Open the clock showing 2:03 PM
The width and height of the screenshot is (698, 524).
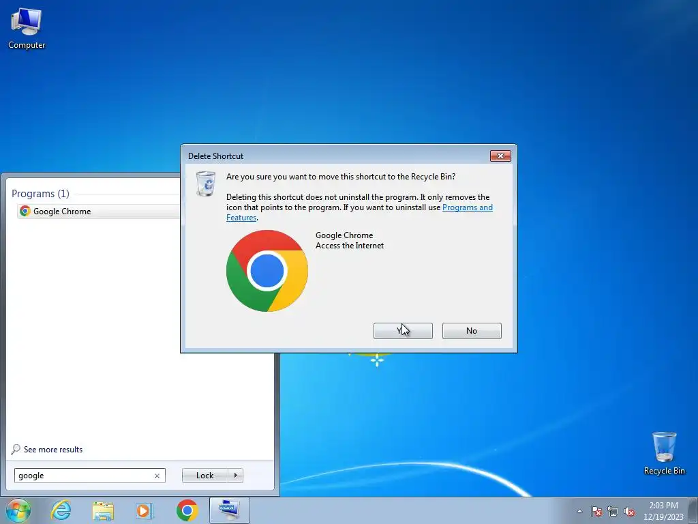point(663,511)
